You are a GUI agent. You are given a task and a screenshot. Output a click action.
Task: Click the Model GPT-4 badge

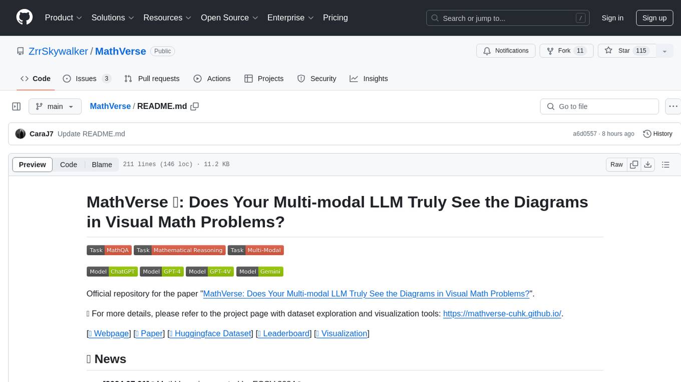(x=162, y=271)
